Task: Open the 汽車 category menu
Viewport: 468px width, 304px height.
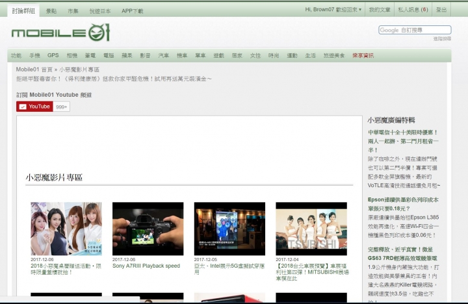Action: tap(164, 55)
